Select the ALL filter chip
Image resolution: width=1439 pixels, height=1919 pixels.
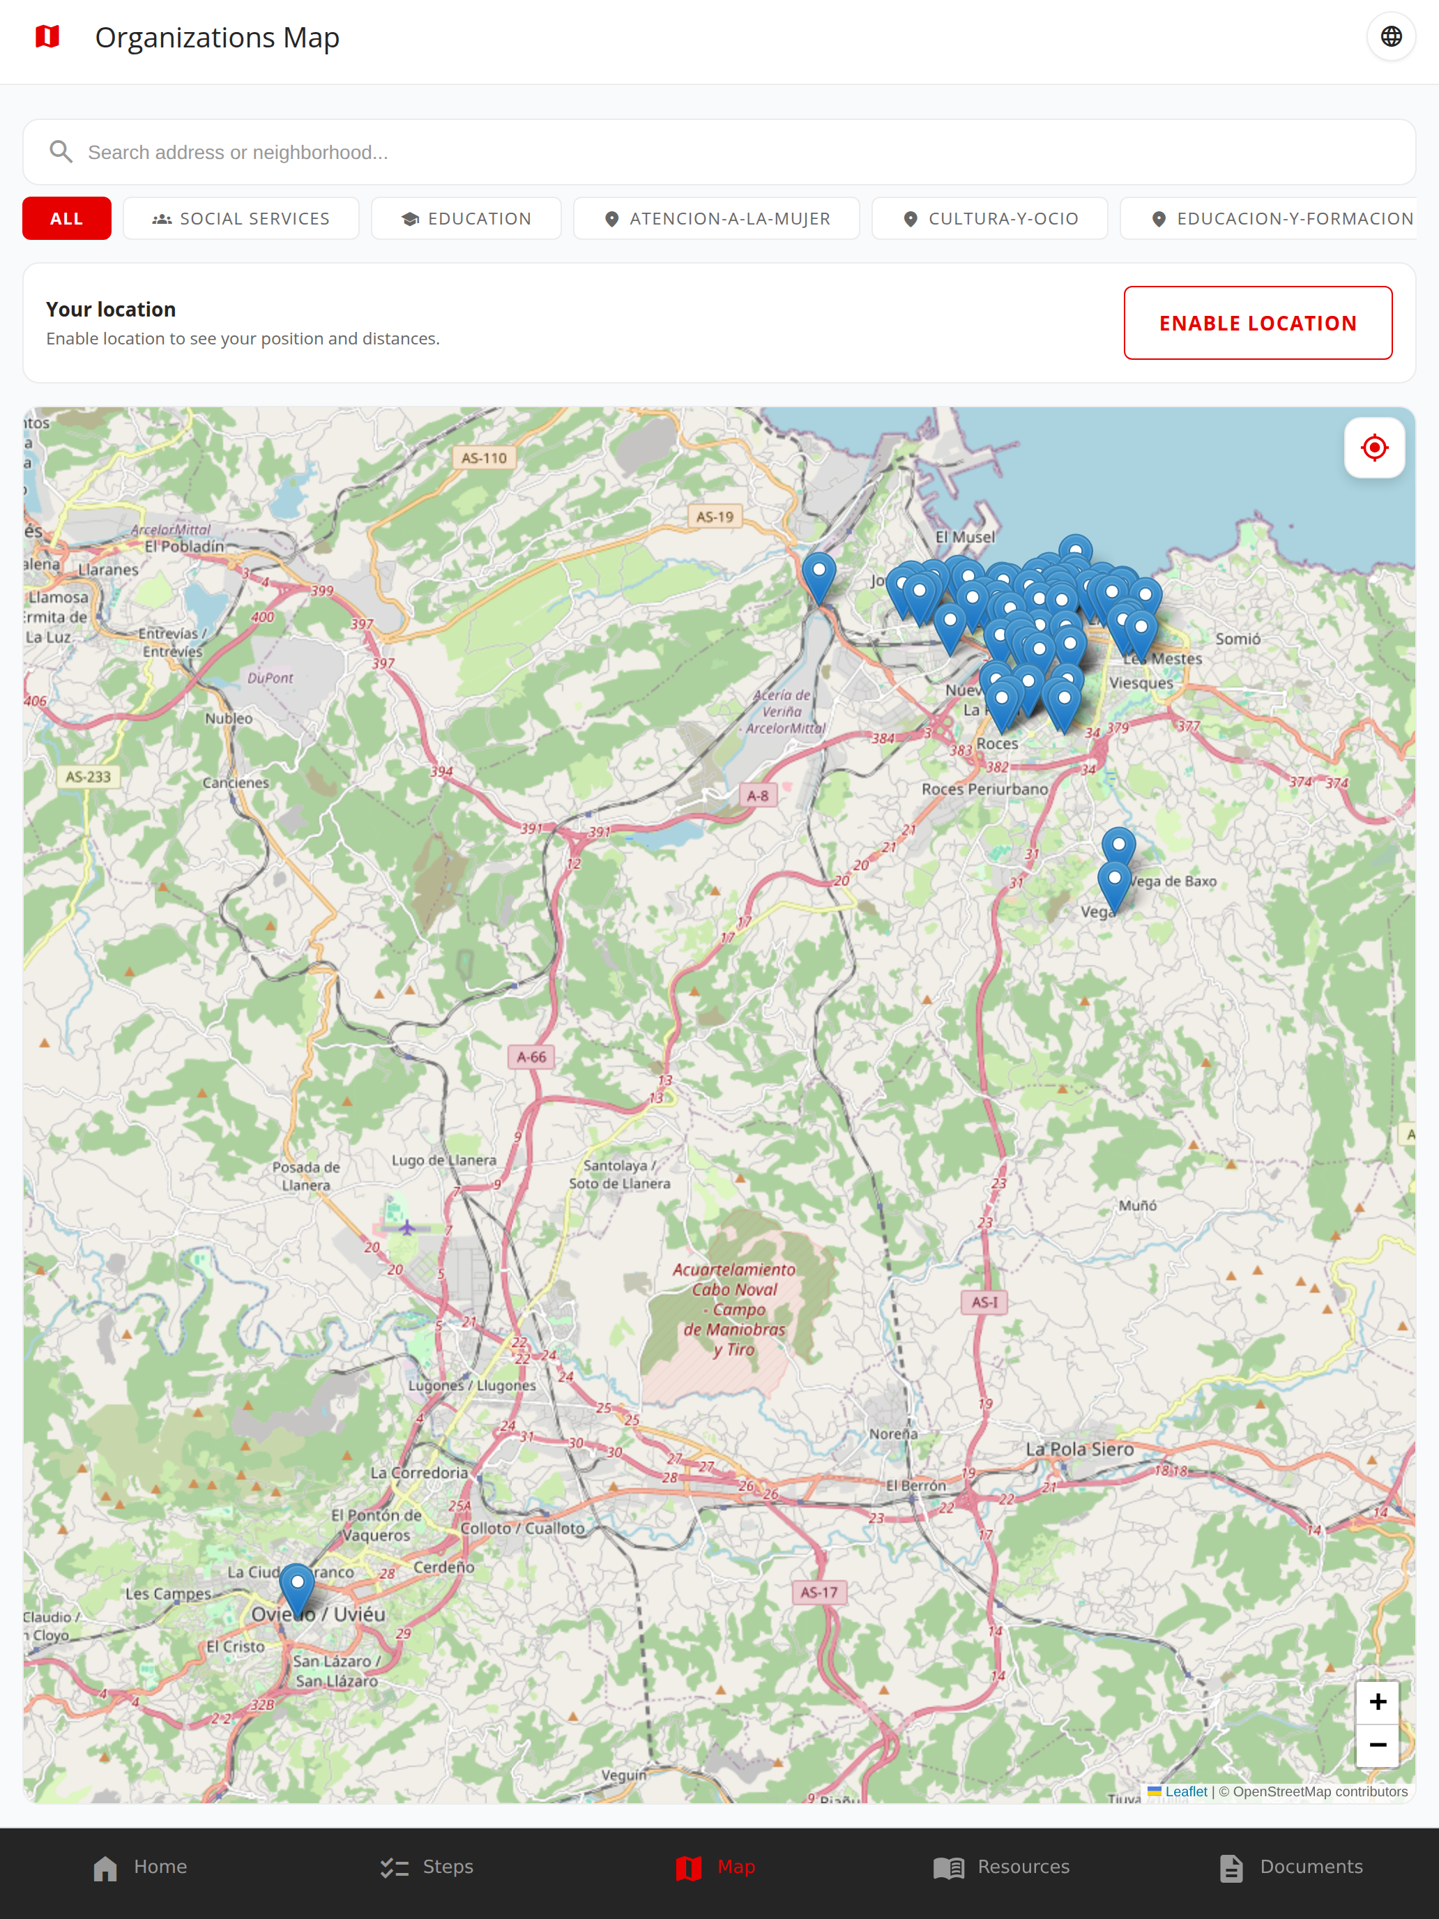67,219
